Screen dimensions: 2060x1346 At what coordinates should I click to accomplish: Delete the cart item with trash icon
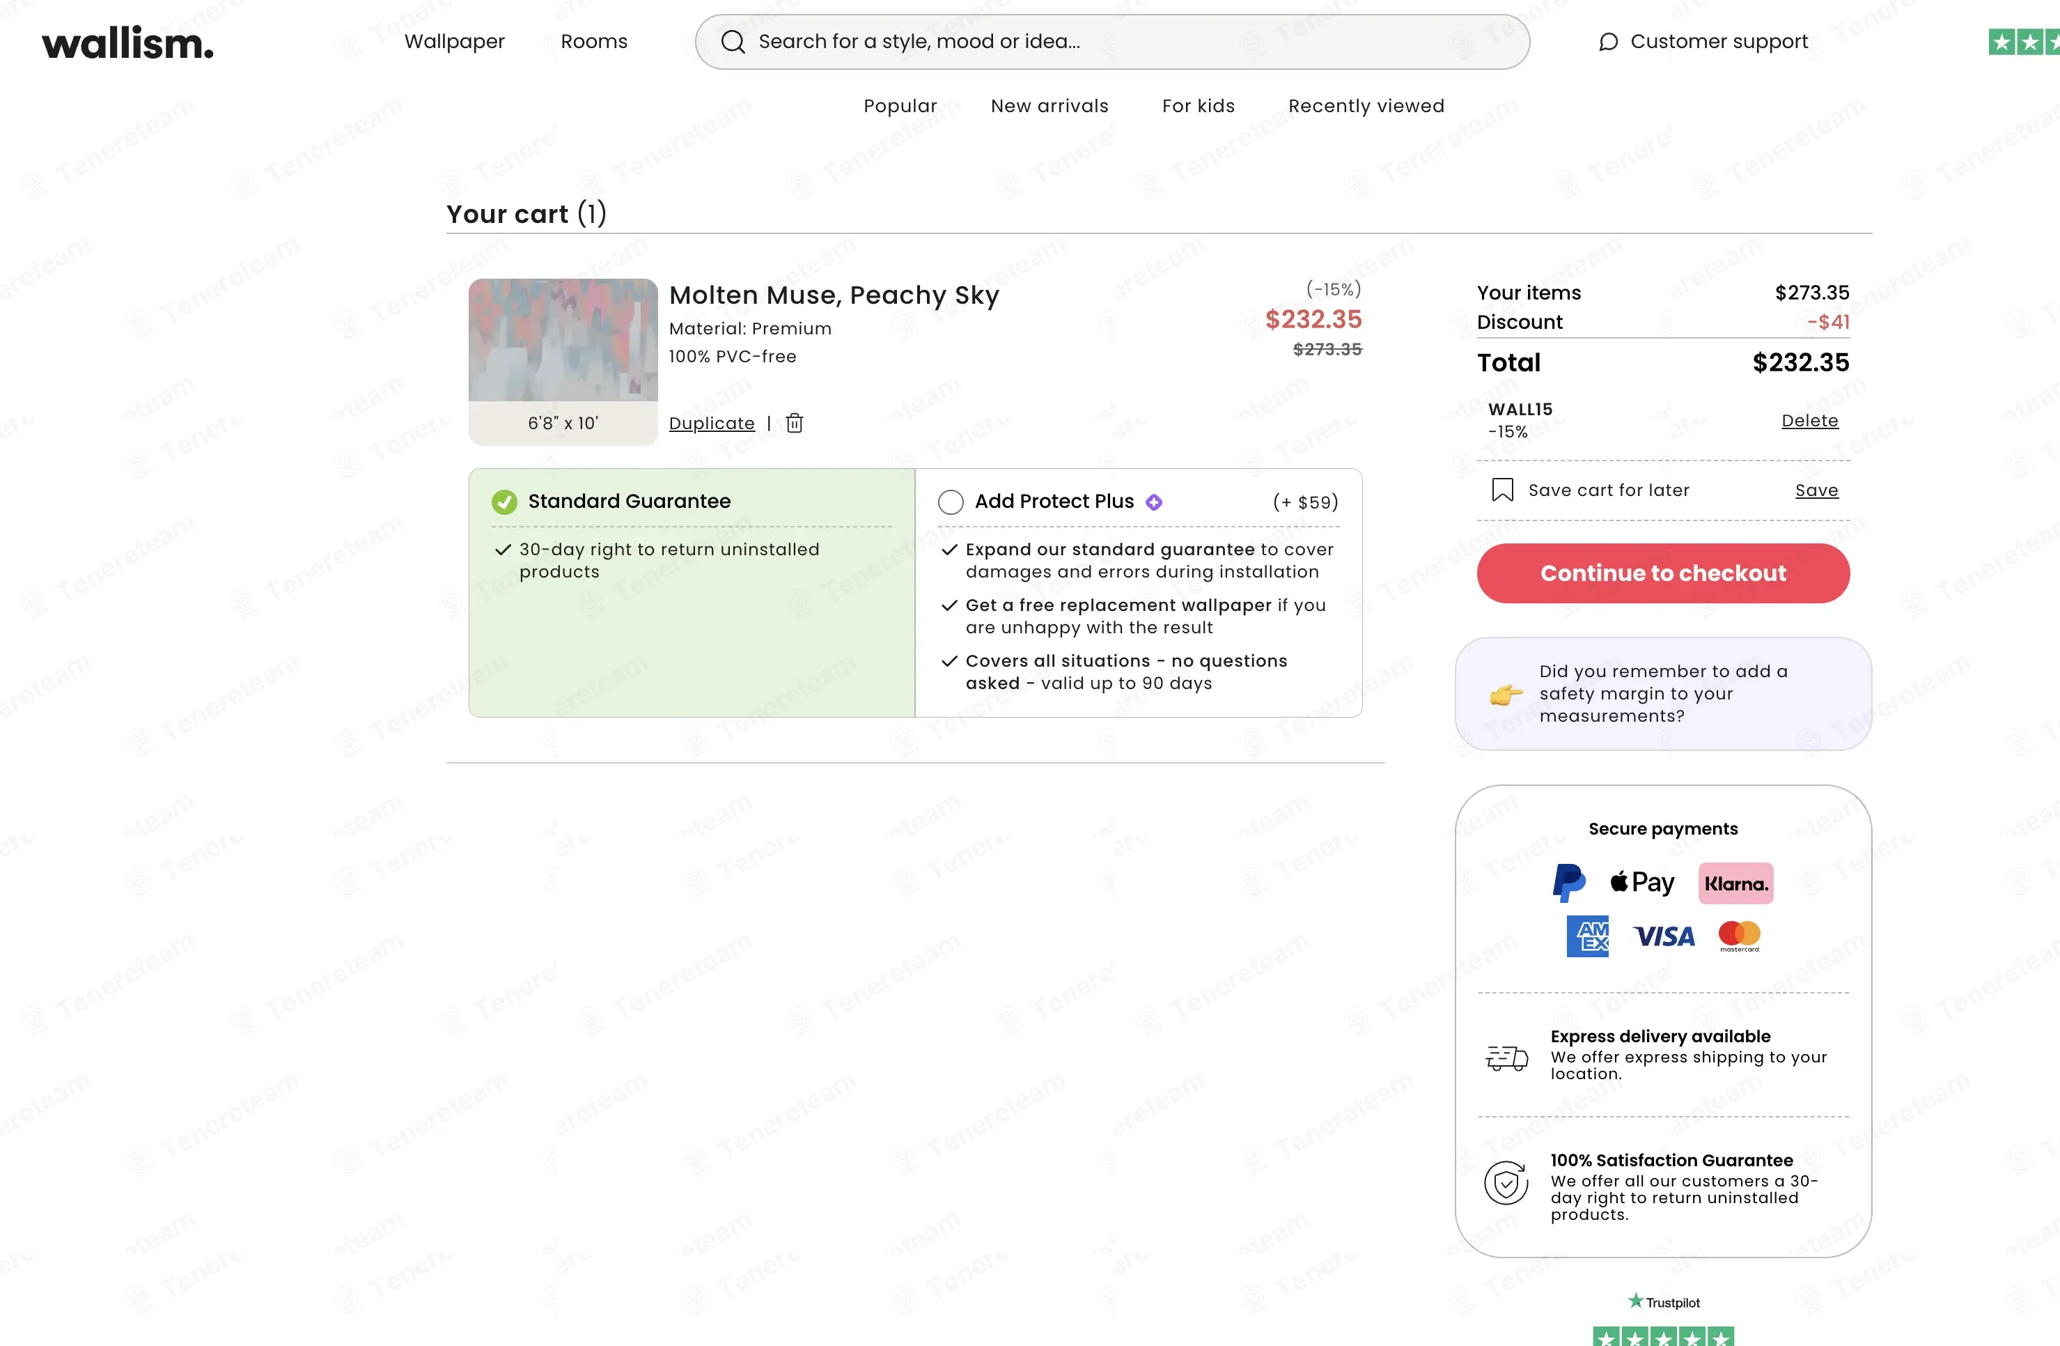coord(795,423)
